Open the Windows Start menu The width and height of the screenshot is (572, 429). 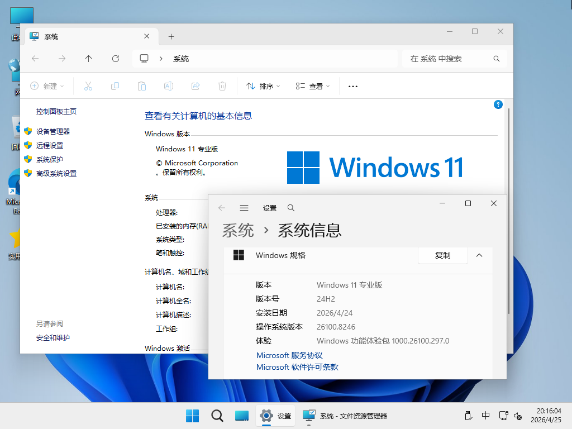point(192,416)
